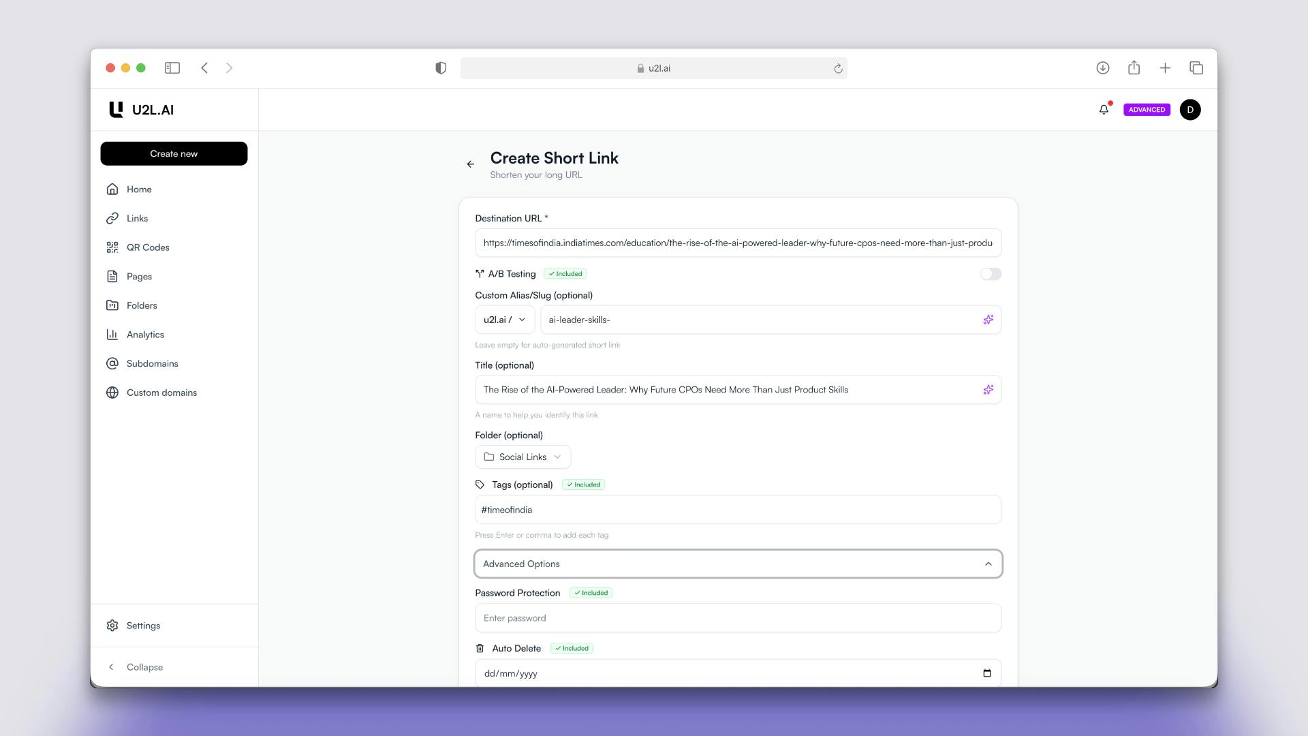
Task: Click the Destination URL field
Action: pyautogui.click(x=738, y=243)
